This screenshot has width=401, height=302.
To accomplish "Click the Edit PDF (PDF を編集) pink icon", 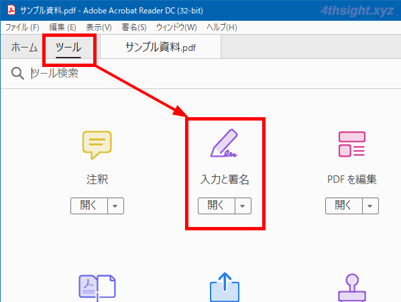I will coord(352,144).
